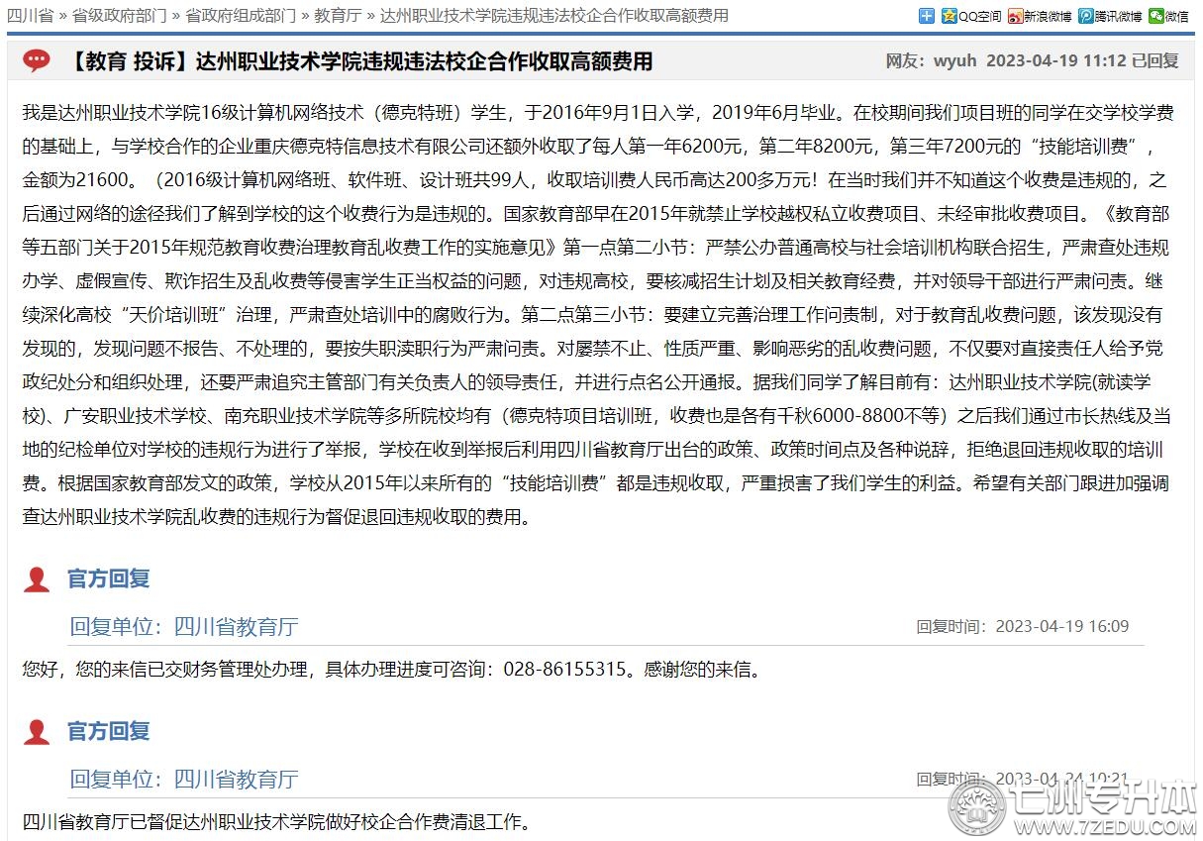Click the second 回复单位：四川省教育厅 line
The image size is (1203, 841).
pos(183,780)
